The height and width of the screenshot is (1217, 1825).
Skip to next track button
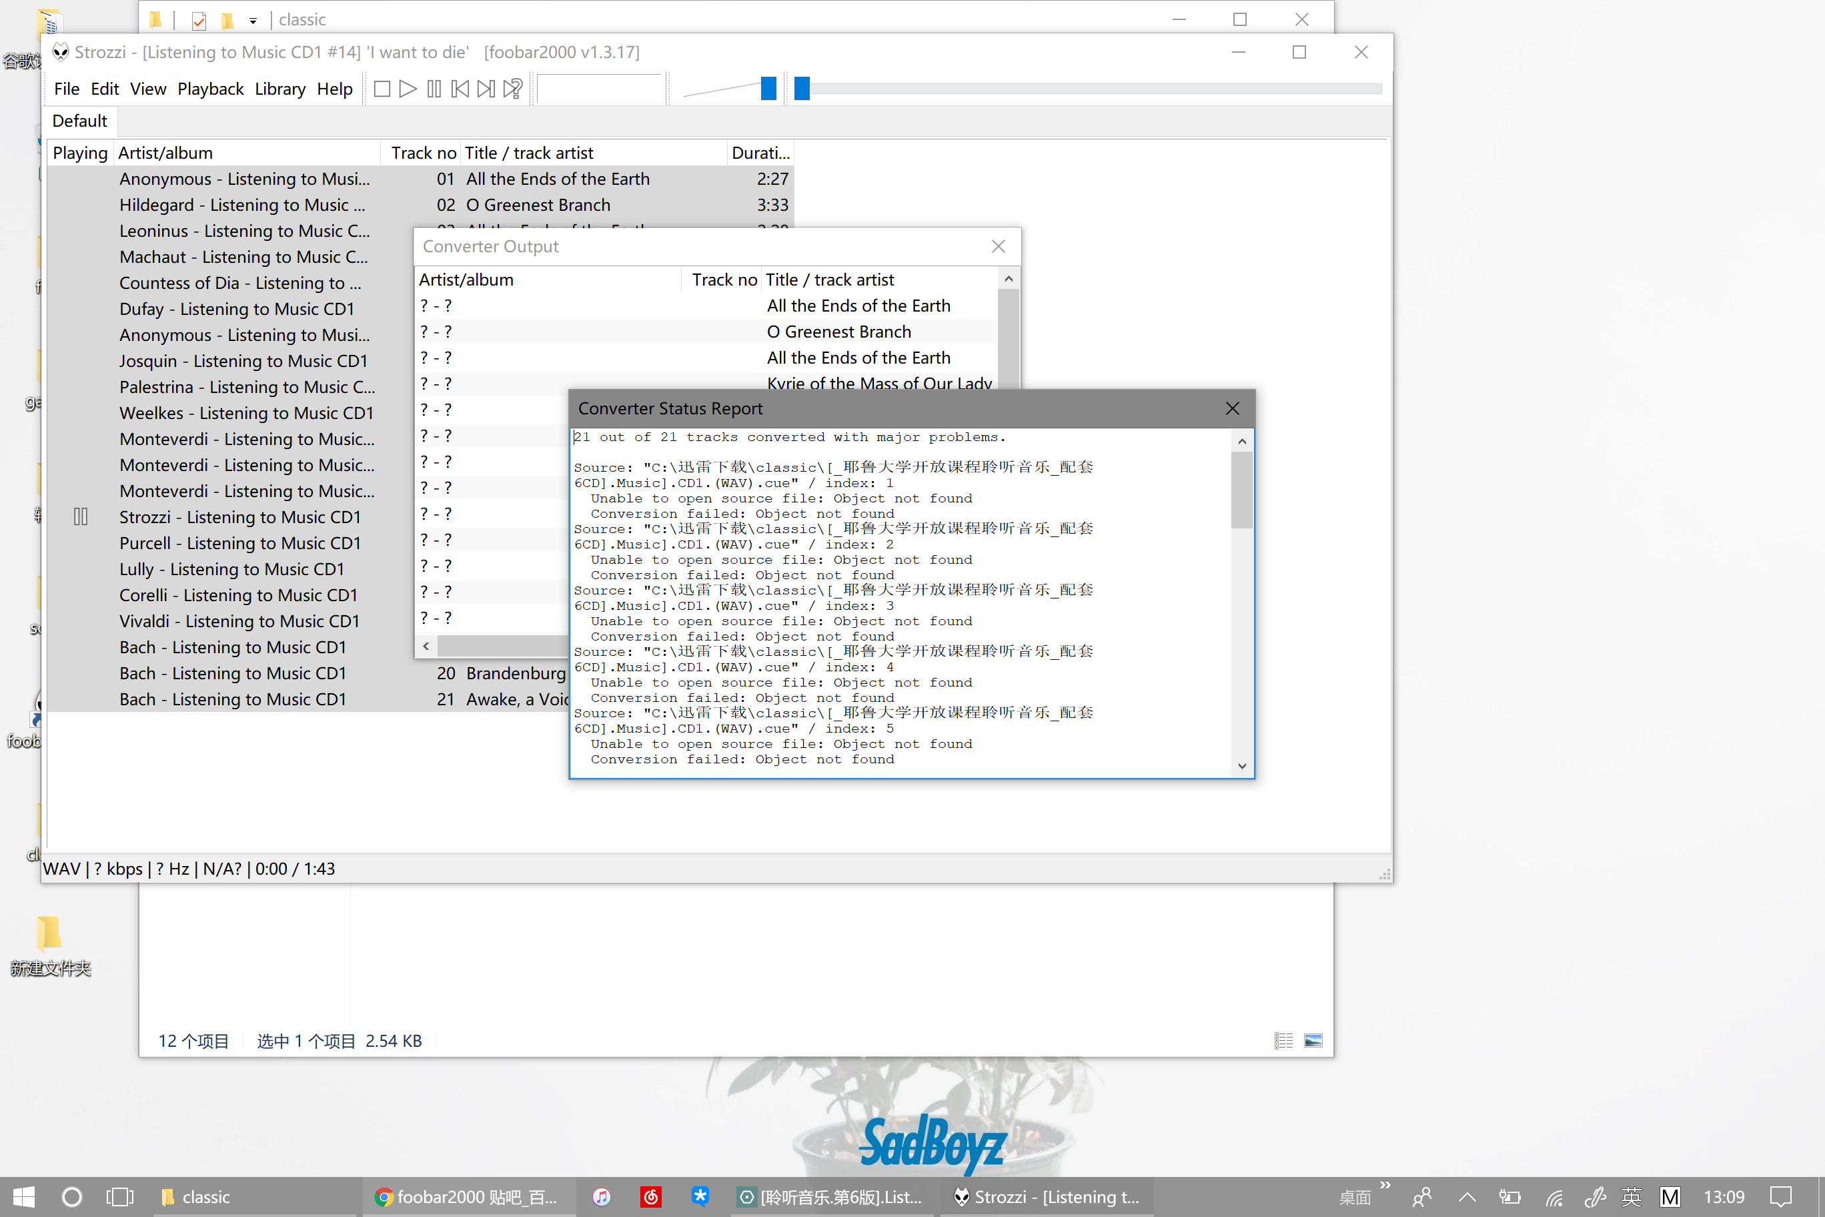pos(486,89)
